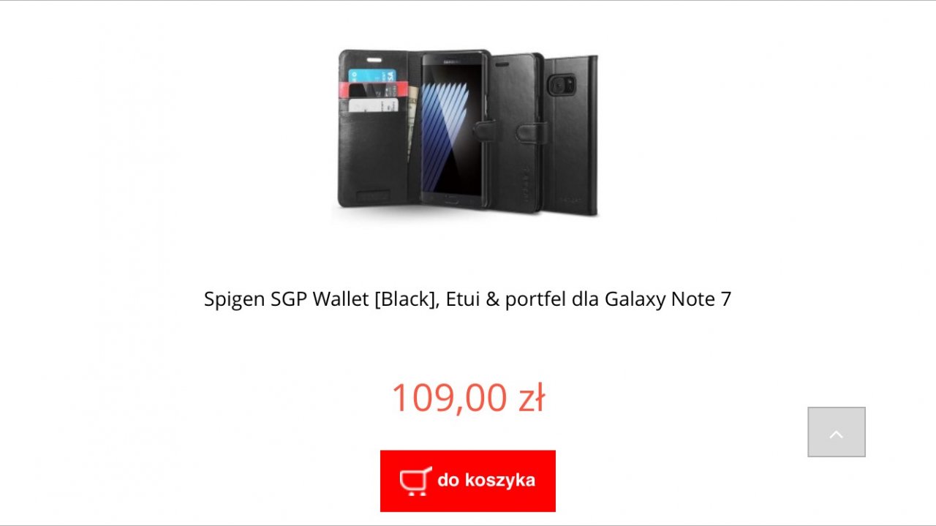This screenshot has height=526, width=936.
Task: Add the item with the do koszyka button
Action: pyautogui.click(x=468, y=481)
